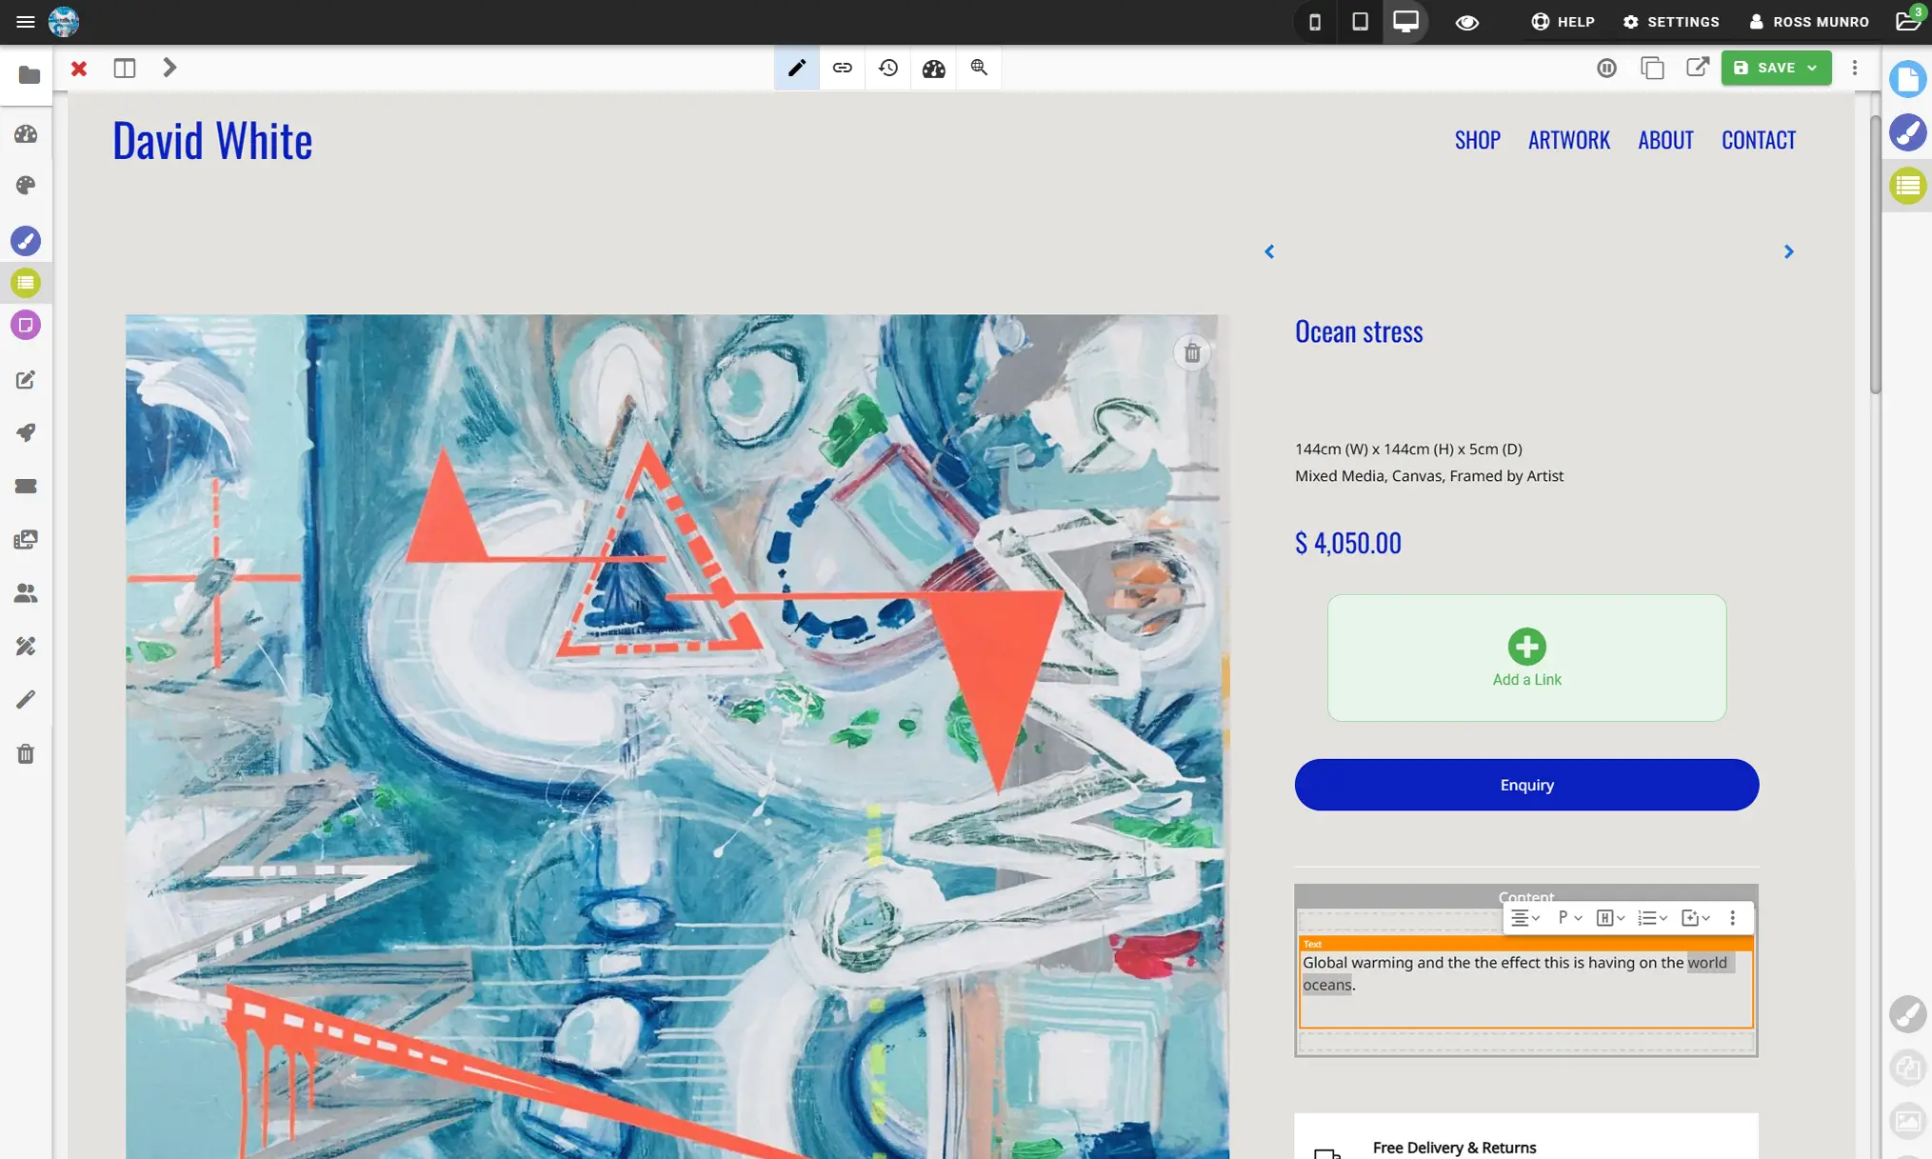This screenshot has width=1932, height=1159.
Task: Open the ARTWORK menu item
Action: 1568,139
